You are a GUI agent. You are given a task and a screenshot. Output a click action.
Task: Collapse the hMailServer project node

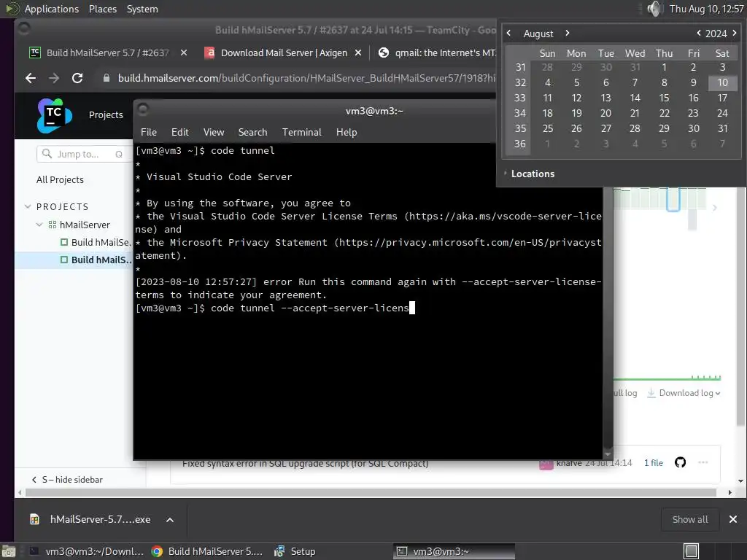[39, 225]
